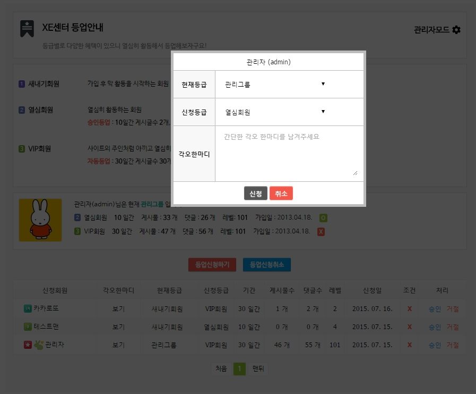Click the red 승인등업 label

[x=99, y=122]
